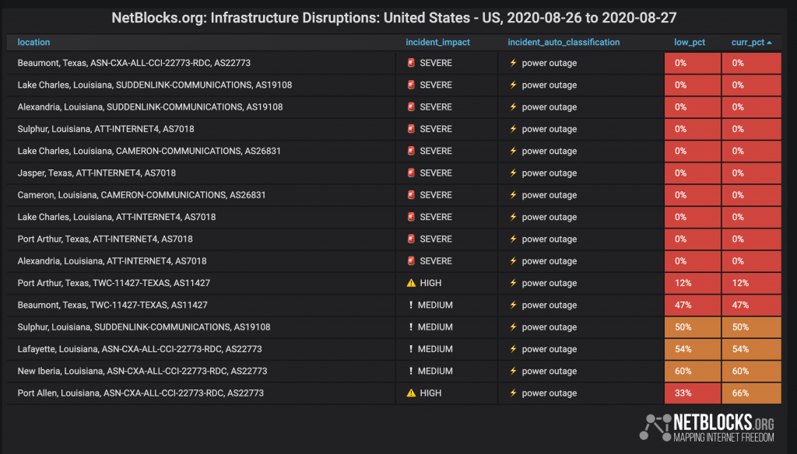This screenshot has width=797, height=454.
Task: Click the exclamation mark in the New Iberia row
Action: click(411, 372)
